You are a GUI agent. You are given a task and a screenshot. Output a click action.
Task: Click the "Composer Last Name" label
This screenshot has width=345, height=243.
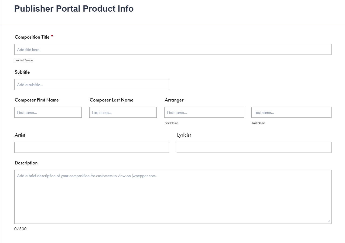click(111, 100)
